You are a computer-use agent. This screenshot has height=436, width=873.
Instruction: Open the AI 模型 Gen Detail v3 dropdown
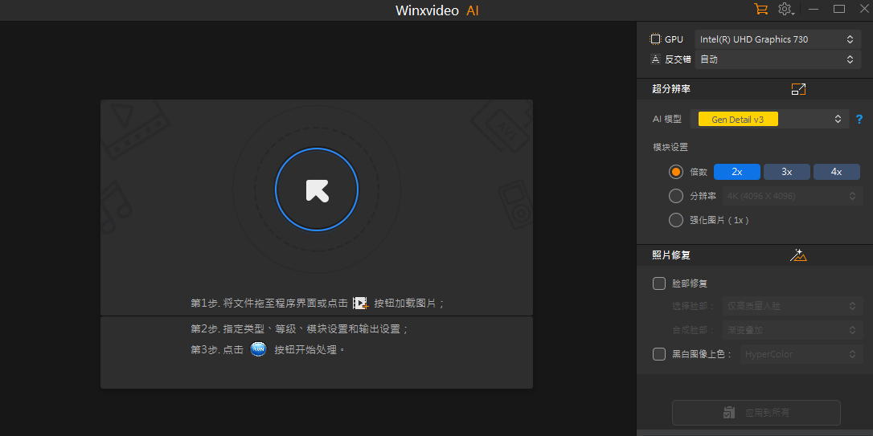pos(769,120)
